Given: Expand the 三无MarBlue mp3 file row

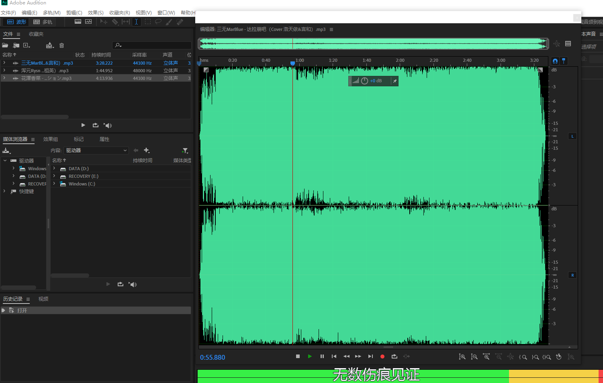Looking at the screenshot, I should [4, 63].
